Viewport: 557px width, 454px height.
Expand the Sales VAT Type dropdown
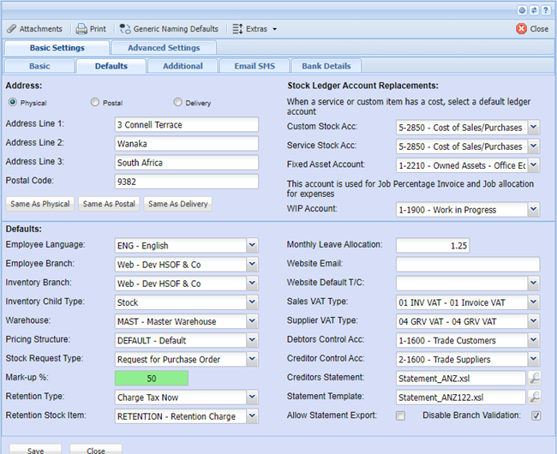pos(534,302)
